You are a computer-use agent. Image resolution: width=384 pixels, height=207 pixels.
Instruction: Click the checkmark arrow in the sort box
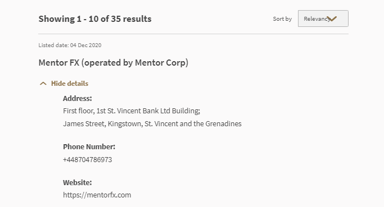coord(332,19)
